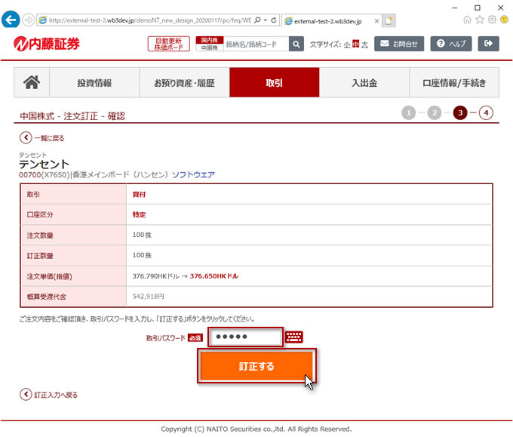Open the お預り資産・履歴 navigation tab
This screenshot has height=437, width=513.
click(x=184, y=82)
